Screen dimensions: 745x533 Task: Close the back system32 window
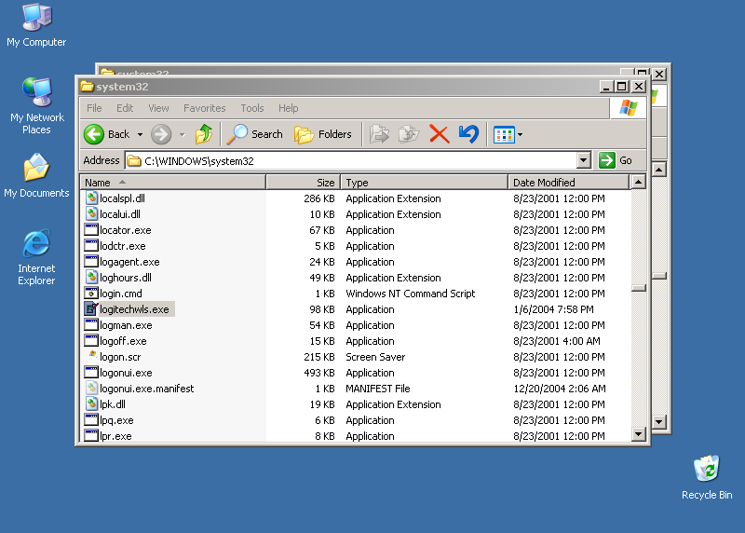tap(659, 75)
